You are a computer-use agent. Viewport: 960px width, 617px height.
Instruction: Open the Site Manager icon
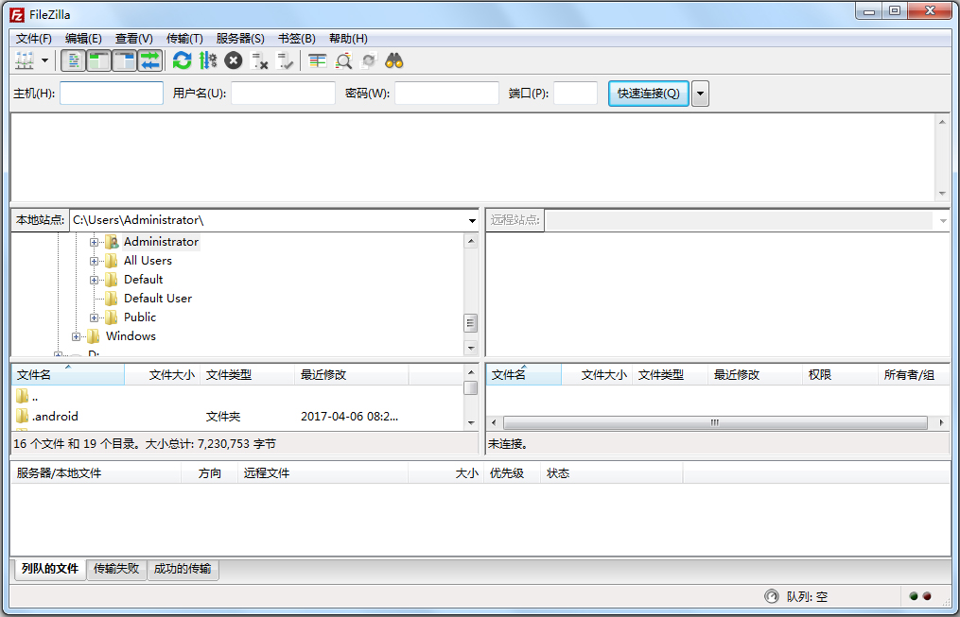pyautogui.click(x=25, y=60)
